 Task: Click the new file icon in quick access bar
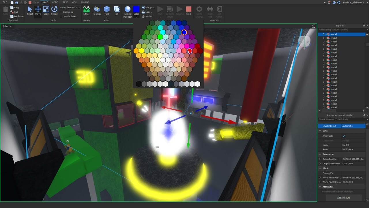pyautogui.click(x=12, y=2)
